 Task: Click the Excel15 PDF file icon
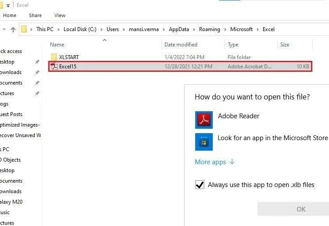pyautogui.click(x=54, y=67)
